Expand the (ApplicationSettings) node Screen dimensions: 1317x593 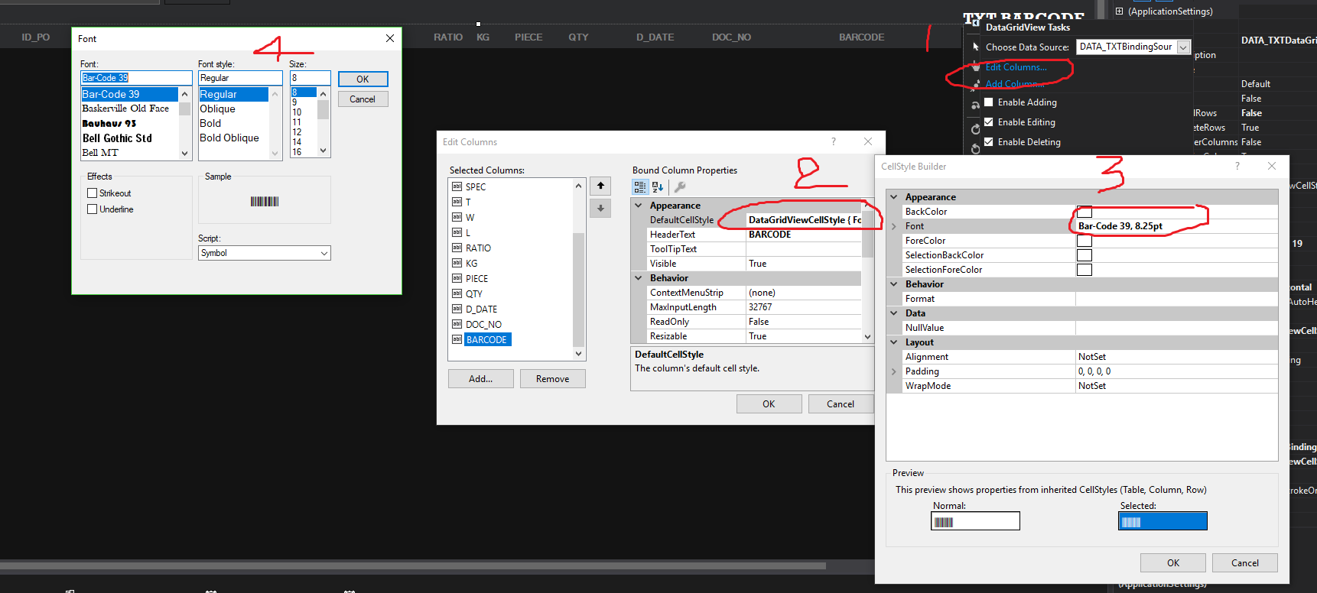click(x=1119, y=11)
